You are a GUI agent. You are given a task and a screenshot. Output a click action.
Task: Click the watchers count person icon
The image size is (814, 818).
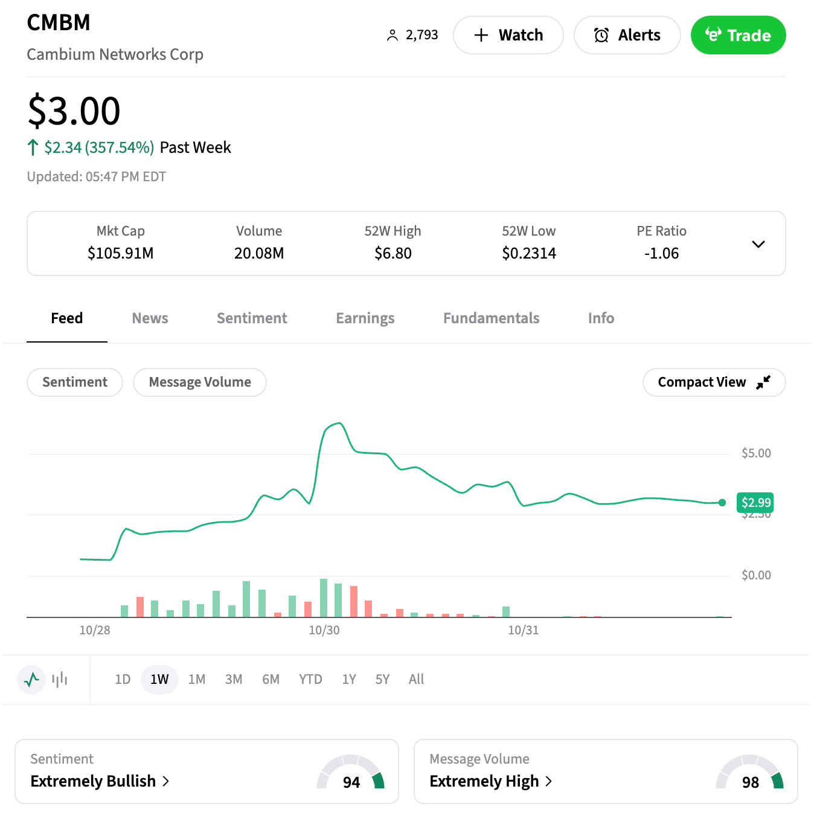coord(393,36)
